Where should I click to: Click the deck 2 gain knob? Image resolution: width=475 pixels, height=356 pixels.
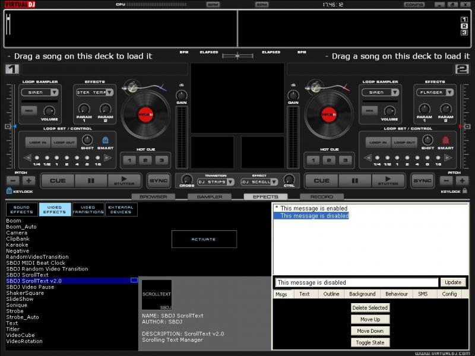coord(293,95)
